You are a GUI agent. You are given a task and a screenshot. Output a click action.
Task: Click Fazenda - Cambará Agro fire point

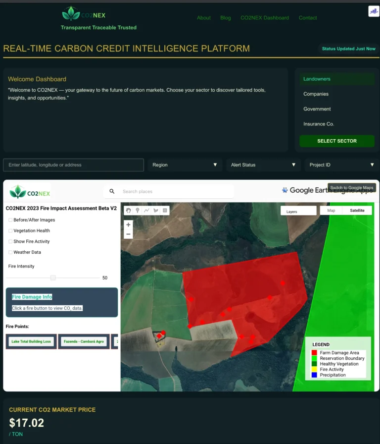click(x=84, y=341)
